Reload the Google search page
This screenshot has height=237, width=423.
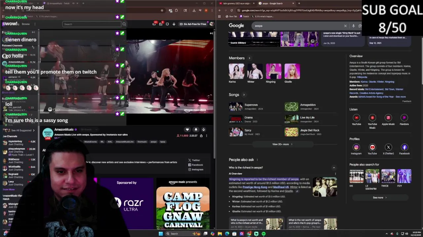(x=232, y=10)
